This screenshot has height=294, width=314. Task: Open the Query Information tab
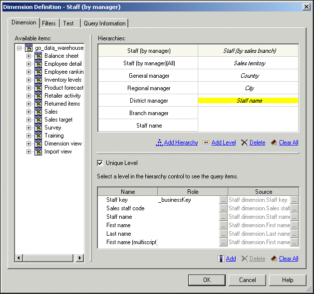[104, 23]
